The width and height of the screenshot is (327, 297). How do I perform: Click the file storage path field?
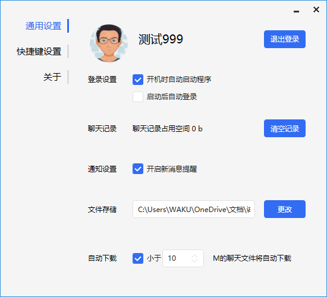[194, 209]
